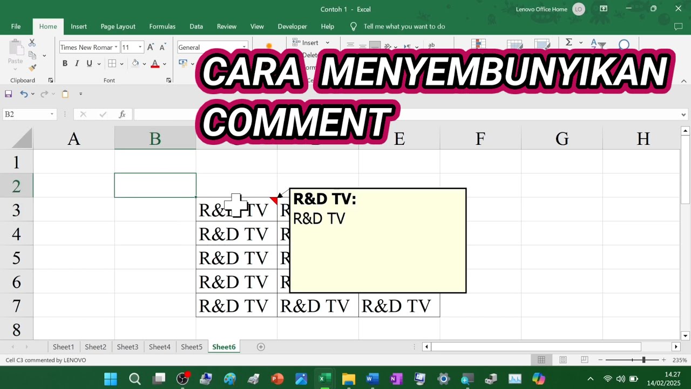Switch to the Formulas tab
The image size is (691, 389).
pos(162,26)
